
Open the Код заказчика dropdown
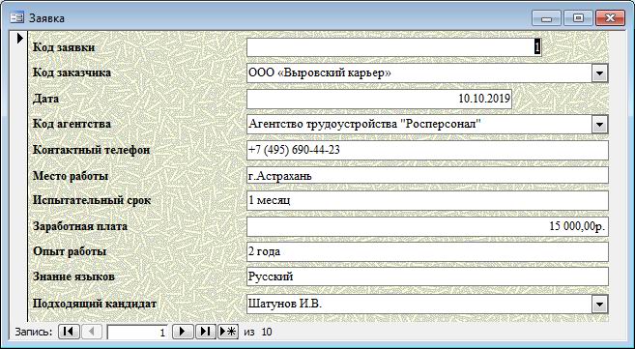pos(600,73)
